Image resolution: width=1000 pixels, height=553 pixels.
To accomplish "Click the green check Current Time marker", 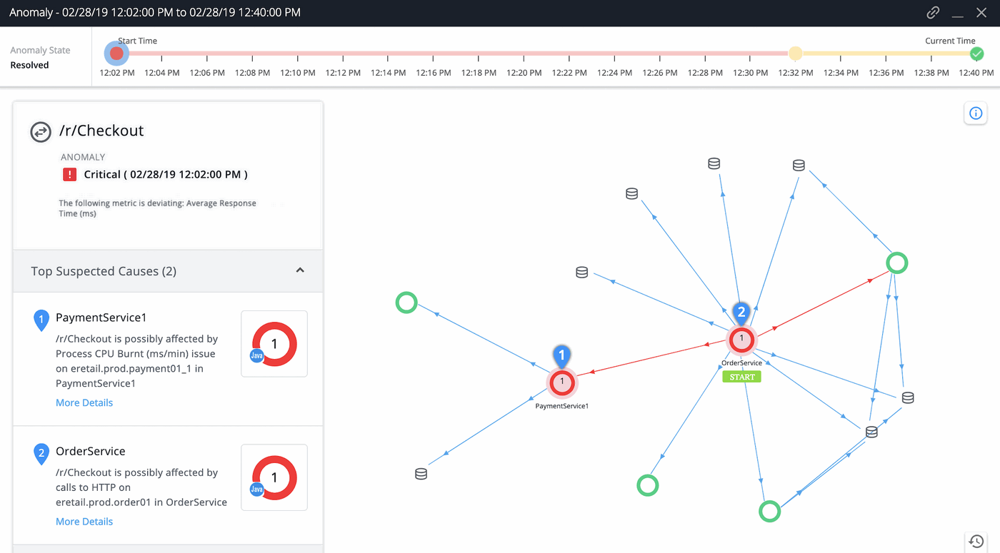I will coord(976,54).
